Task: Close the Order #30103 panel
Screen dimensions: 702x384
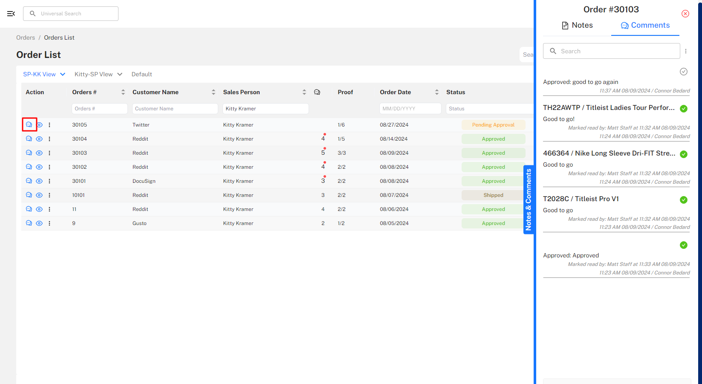Action: (x=685, y=14)
